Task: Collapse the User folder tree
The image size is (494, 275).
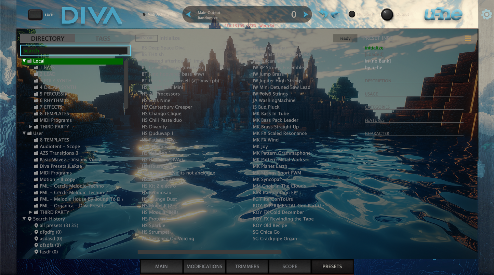Action: tap(24, 133)
